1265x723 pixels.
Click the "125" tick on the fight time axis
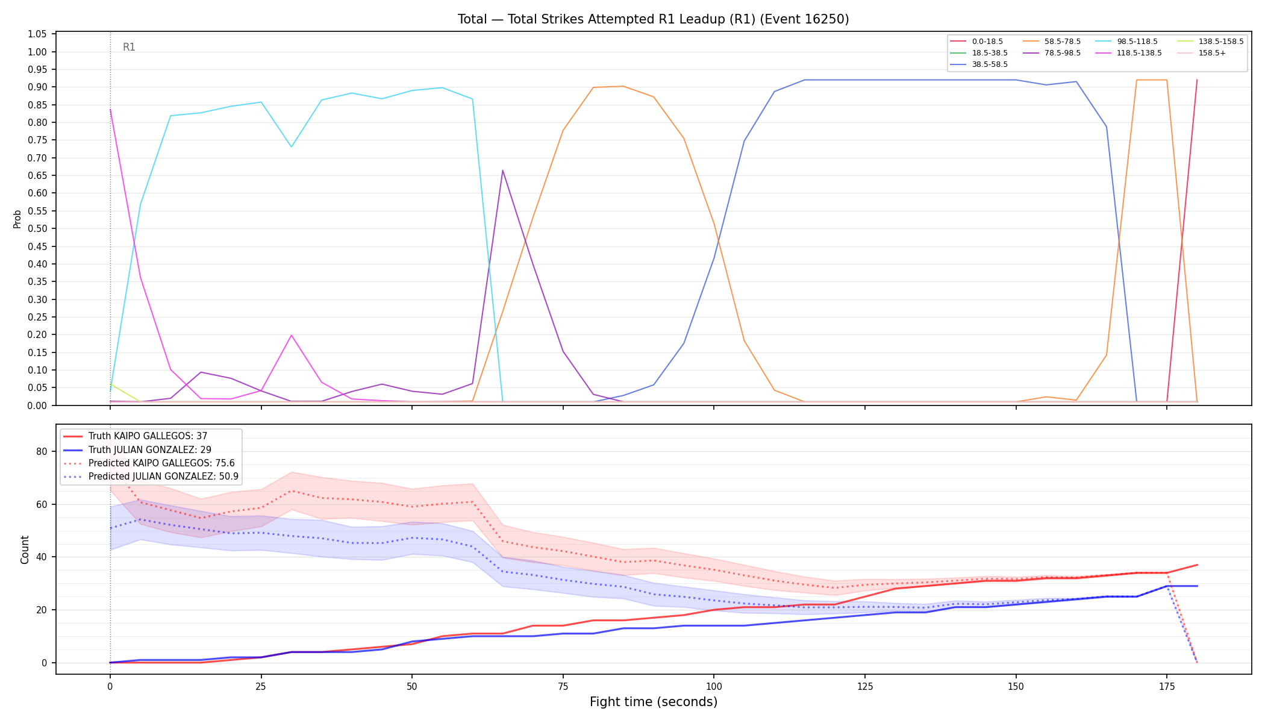click(865, 686)
